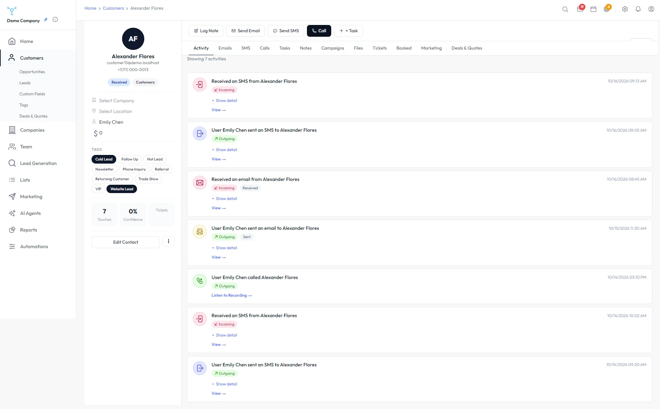Image resolution: width=660 pixels, height=409 pixels.
Task: Click Customers in the breadcrumb
Action: coord(113,8)
